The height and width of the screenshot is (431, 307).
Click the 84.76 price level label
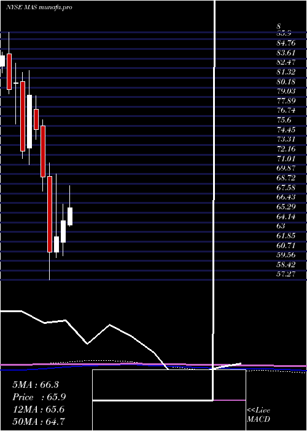click(x=286, y=43)
